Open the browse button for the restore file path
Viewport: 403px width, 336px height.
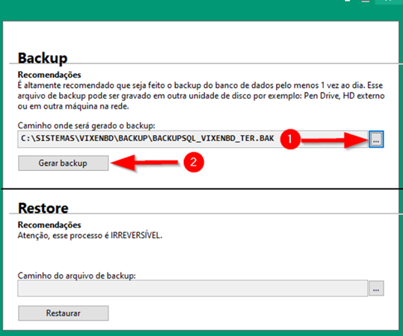tap(376, 288)
